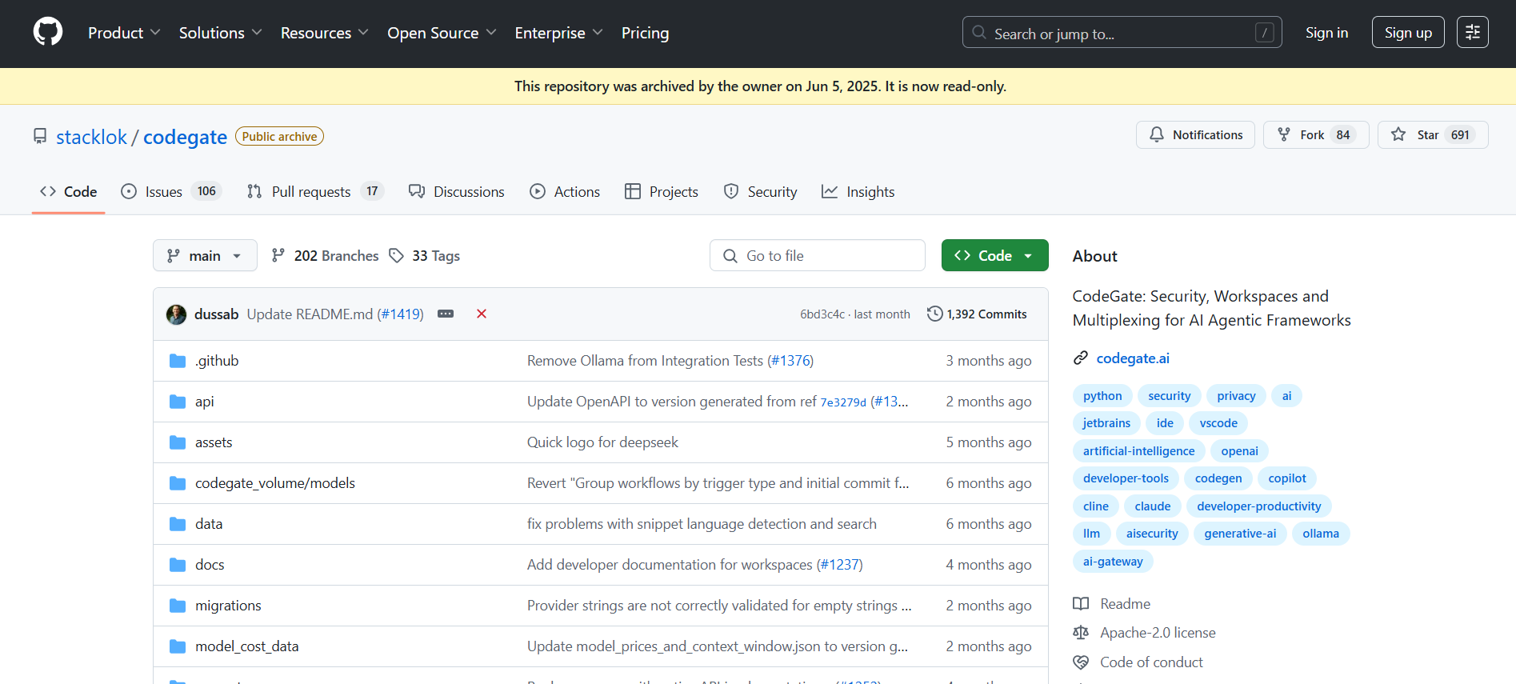Click the star icon
Screen dimensions: 1516x684
coord(1398,134)
